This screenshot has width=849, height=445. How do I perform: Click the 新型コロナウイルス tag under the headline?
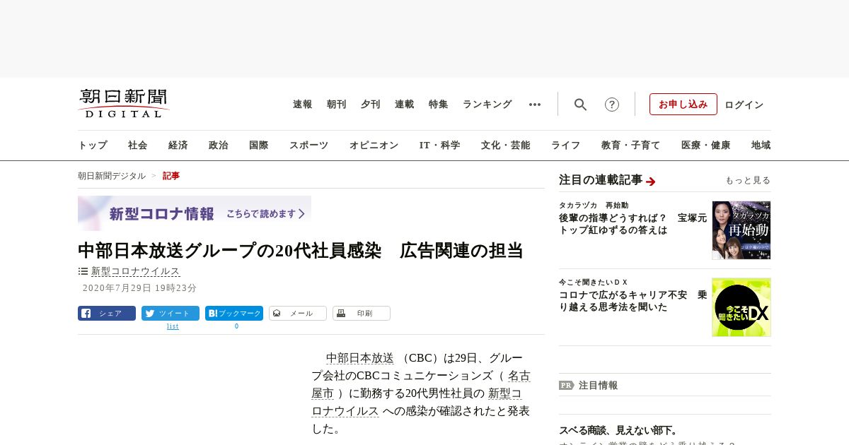tap(136, 271)
